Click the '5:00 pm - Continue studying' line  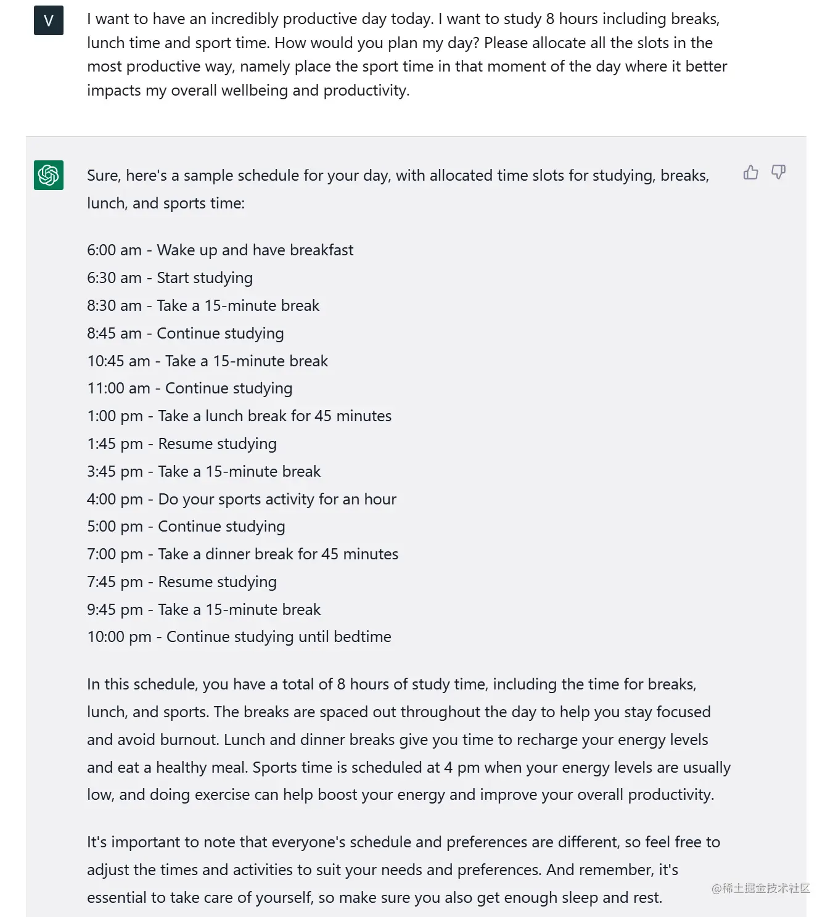186,526
